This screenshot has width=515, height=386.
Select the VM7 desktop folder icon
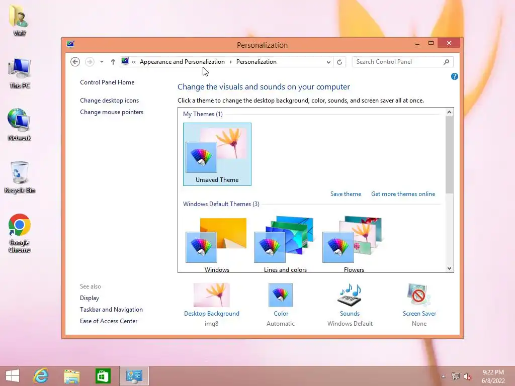pos(19,20)
